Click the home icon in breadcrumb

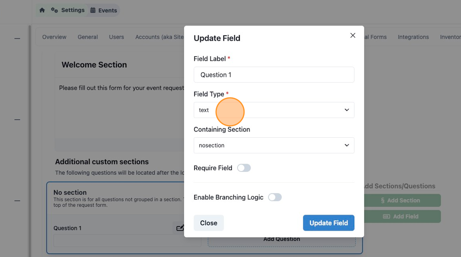point(42,10)
